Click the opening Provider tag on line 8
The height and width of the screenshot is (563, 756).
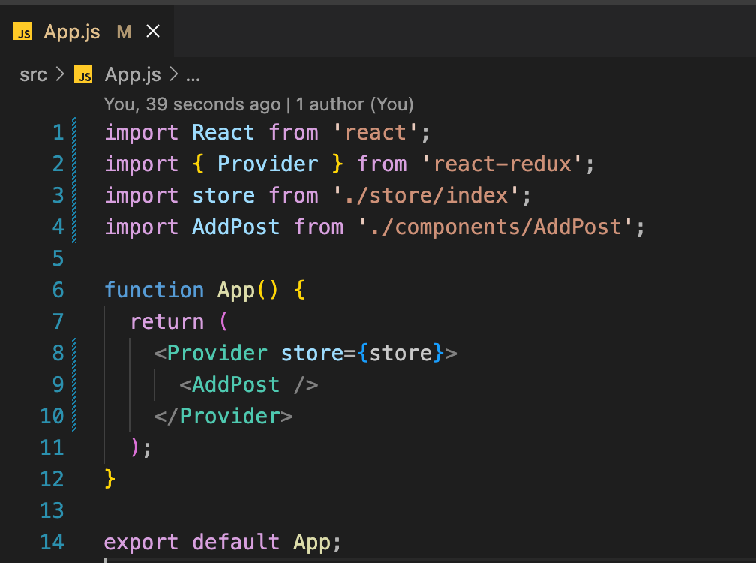pyautogui.click(x=217, y=353)
